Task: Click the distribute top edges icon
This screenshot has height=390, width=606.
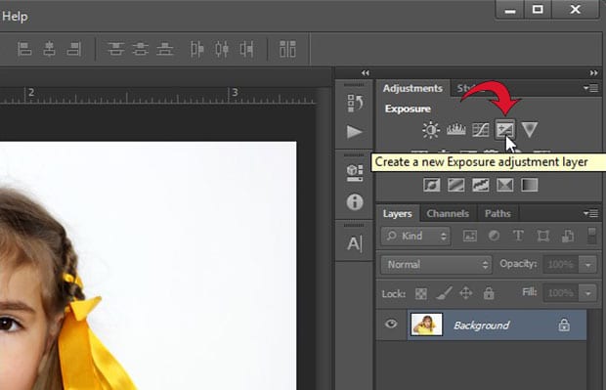Action: [x=115, y=50]
